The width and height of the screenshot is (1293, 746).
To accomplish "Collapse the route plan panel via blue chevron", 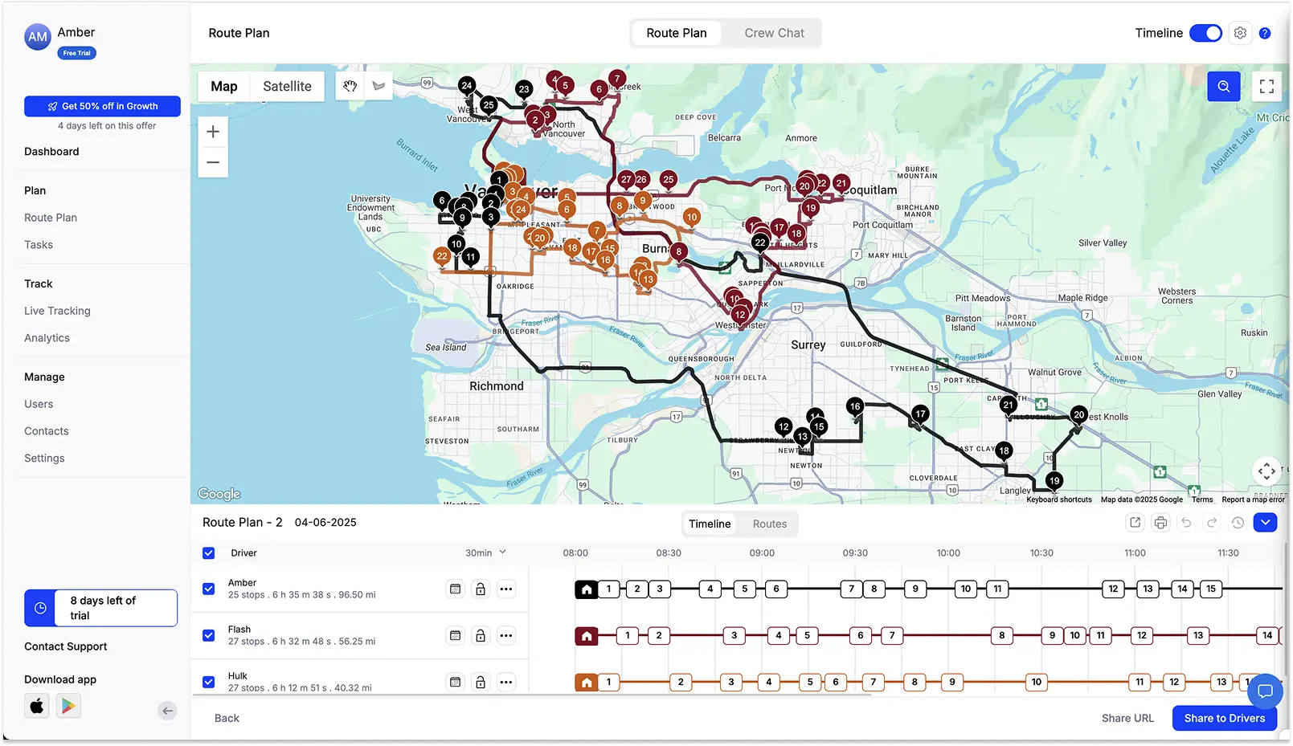I will click(x=1266, y=522).
